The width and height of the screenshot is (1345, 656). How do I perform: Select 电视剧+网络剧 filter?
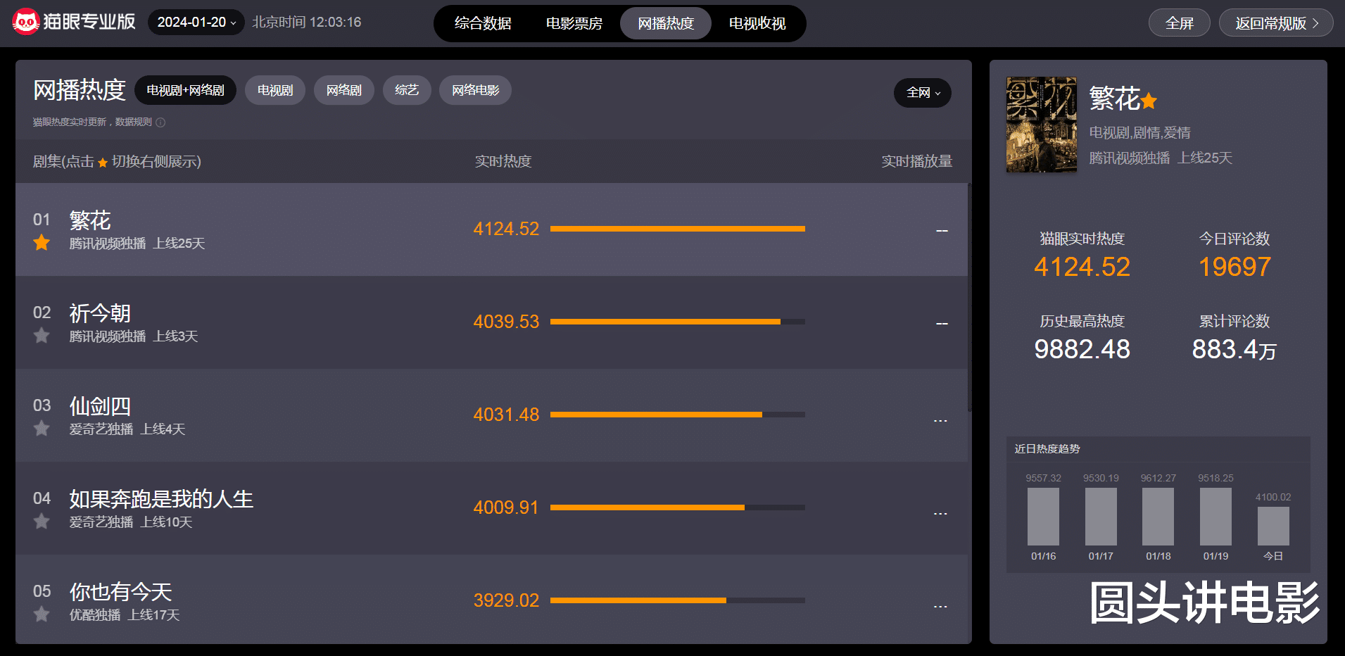[x=185, y=90]
